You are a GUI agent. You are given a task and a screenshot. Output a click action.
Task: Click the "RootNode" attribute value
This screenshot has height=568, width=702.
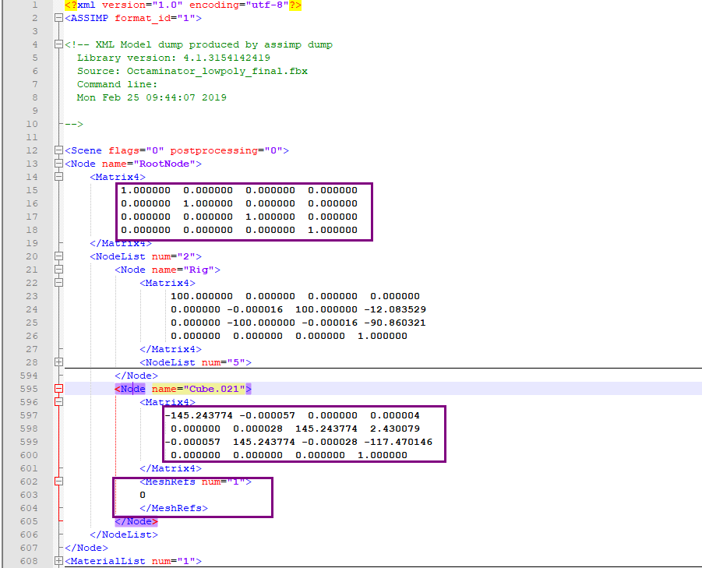(164, 164)
